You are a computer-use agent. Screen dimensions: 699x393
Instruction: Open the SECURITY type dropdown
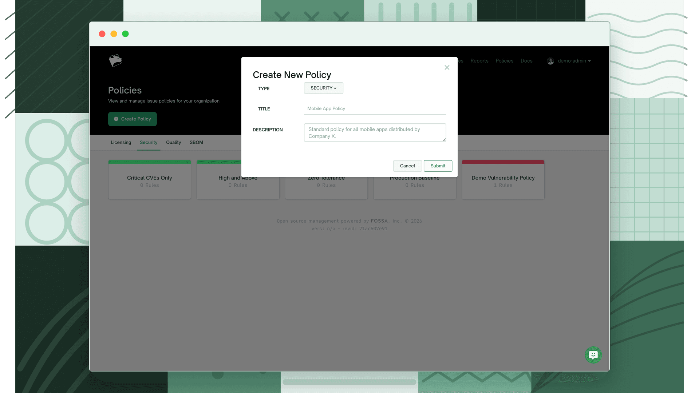coord(323,88)
